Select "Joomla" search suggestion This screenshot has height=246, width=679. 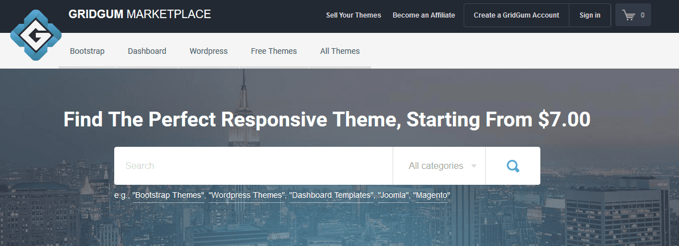click(x=393, y=196)
